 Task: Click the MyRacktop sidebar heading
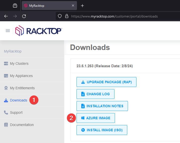click(13, 51)
